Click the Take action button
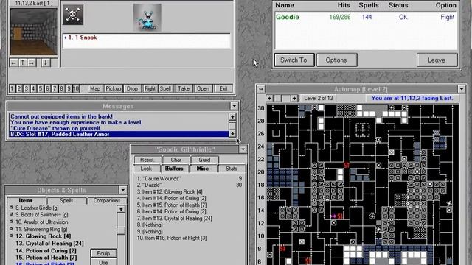Viewport: 472px width, 265px height. 184,88
